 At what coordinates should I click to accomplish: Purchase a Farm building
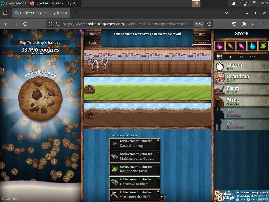coord(241,89)
